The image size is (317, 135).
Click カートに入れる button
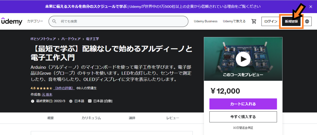[243, 104]
